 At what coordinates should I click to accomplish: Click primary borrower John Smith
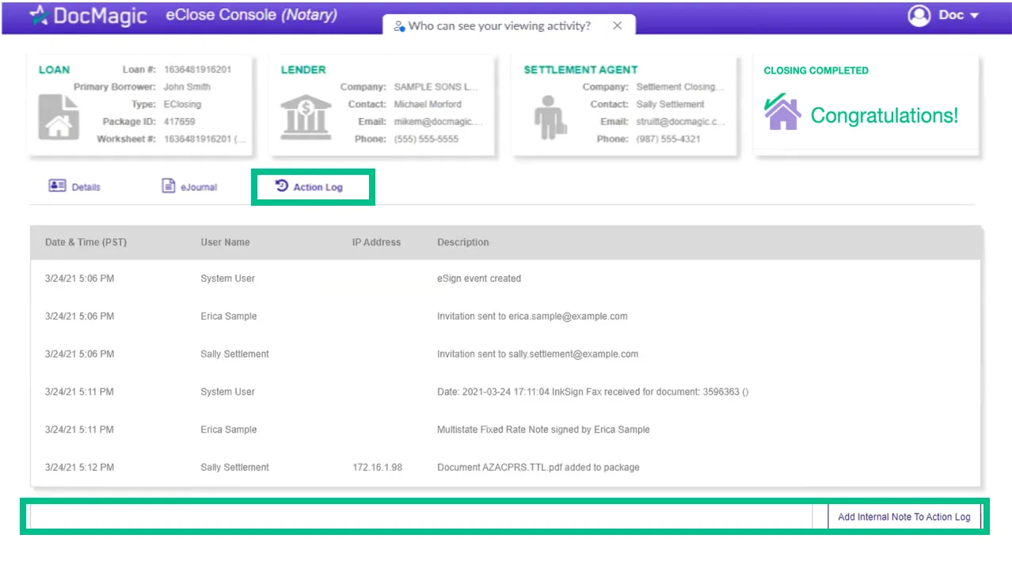[x=187, y=87]
